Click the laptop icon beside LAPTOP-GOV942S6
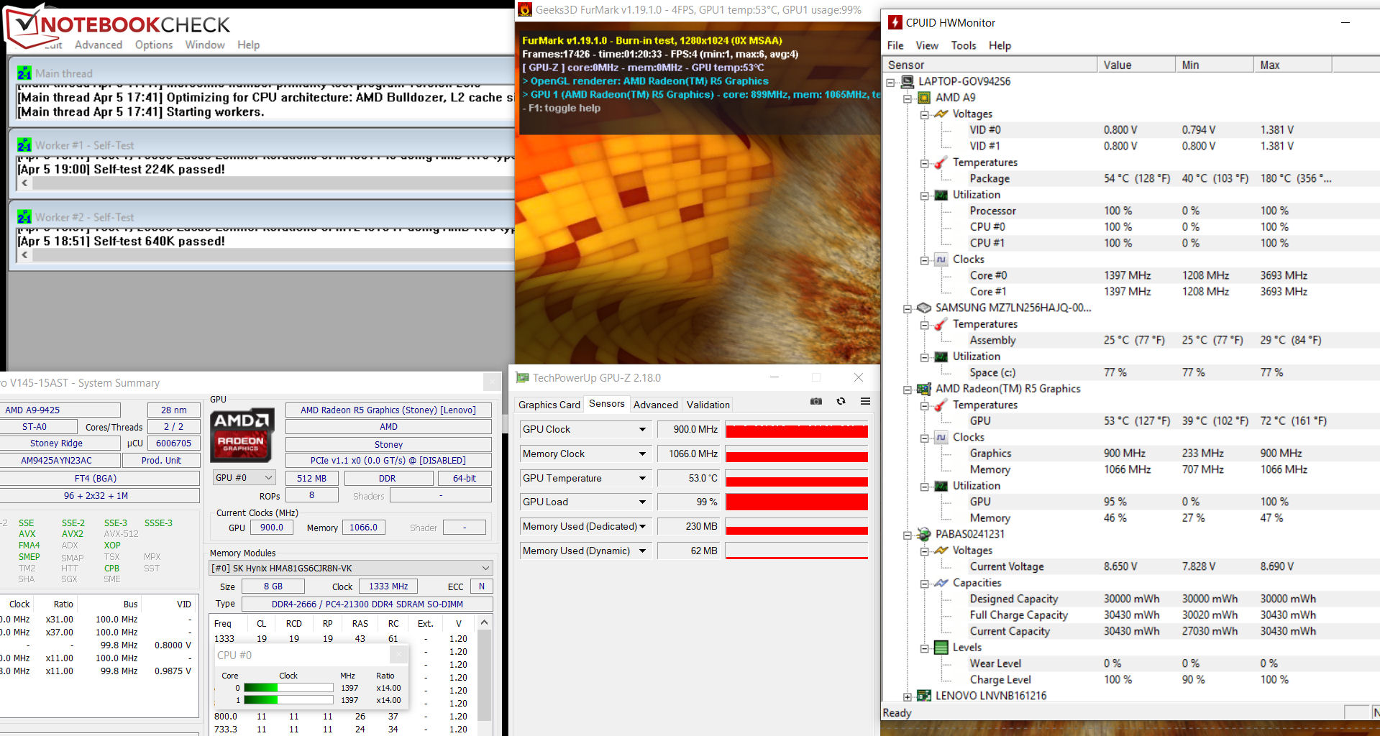Viewport: 1380px width, 736px height. click(x=908, y=81)
